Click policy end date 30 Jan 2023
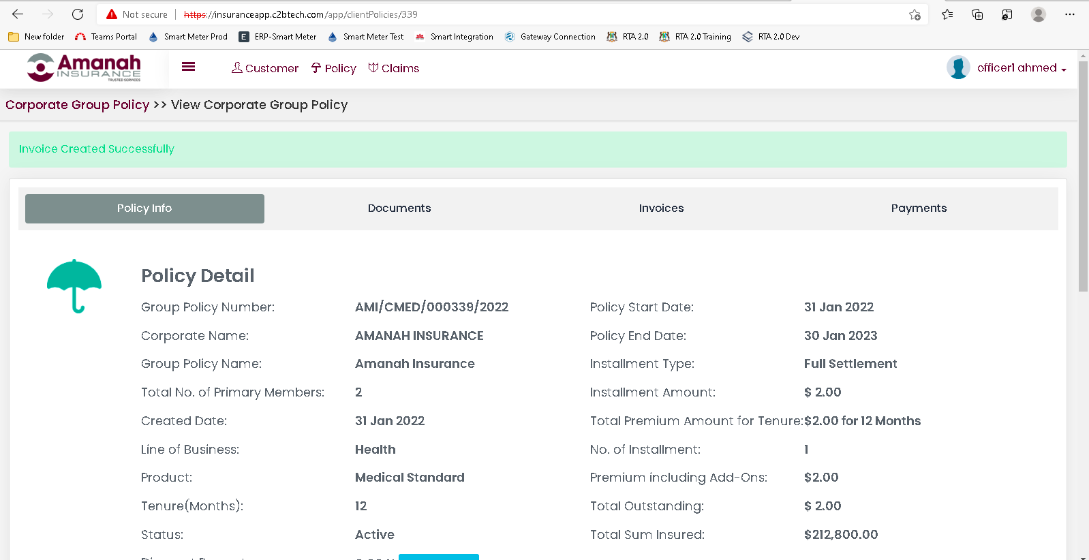The image size is (1089, 560). 840,336
